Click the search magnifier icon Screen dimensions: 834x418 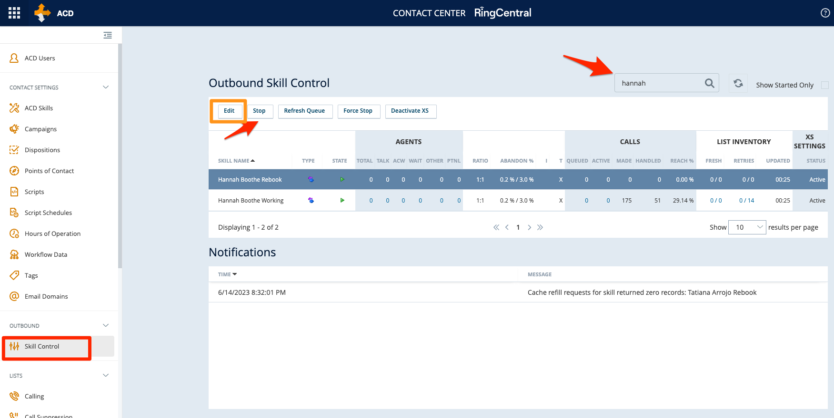709,83
